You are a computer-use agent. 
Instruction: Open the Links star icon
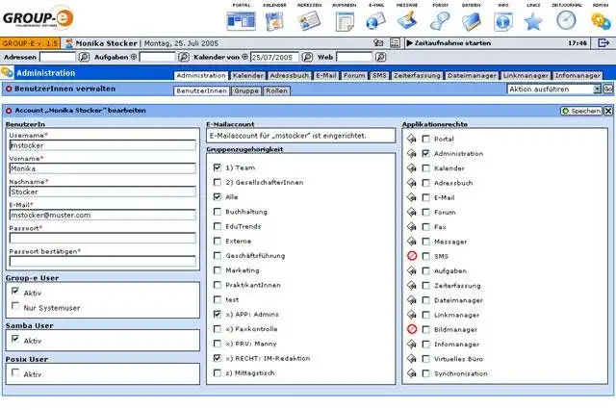coord(533,21)
